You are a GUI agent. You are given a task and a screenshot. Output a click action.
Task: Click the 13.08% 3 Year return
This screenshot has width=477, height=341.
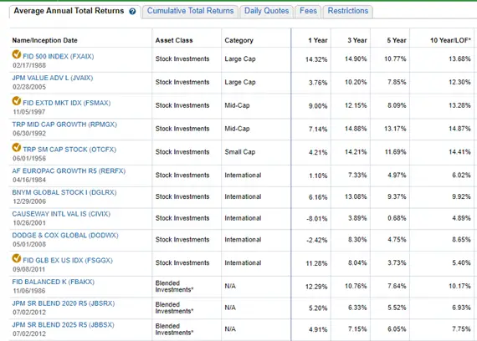point(356,197)
